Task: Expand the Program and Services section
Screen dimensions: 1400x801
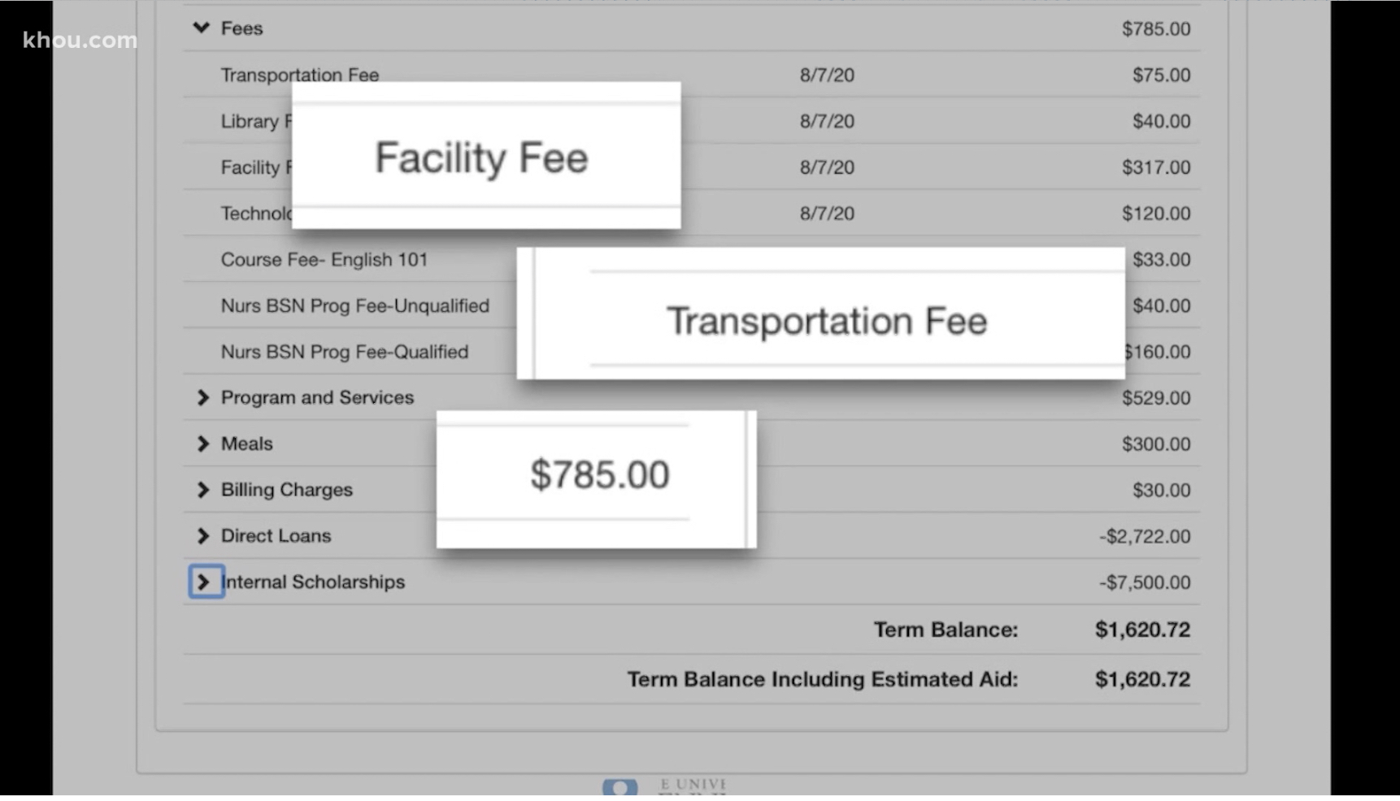Action: [203, 397]
